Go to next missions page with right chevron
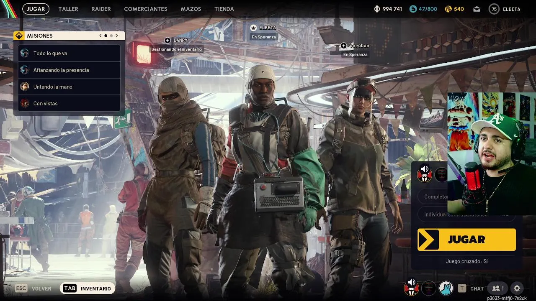The image size is (536, 301). tap(117, 36)
